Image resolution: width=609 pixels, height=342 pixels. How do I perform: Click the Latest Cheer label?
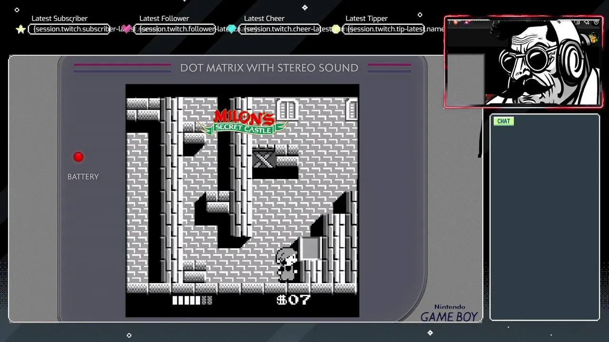pyautogui.click(x=264, y=19)
